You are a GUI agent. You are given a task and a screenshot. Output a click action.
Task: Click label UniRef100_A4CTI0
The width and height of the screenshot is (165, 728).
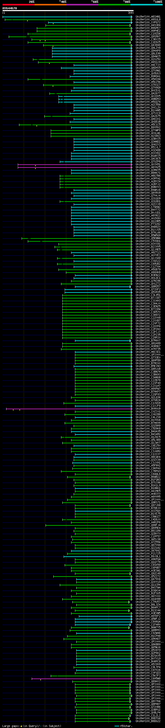point(148,65)
